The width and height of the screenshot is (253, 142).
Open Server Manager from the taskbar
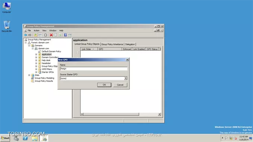(16, 138)
